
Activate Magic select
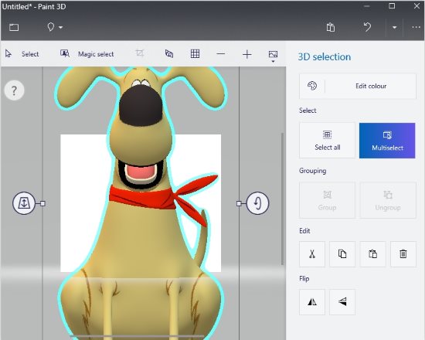pyautogui.click(x=87, y=54)
